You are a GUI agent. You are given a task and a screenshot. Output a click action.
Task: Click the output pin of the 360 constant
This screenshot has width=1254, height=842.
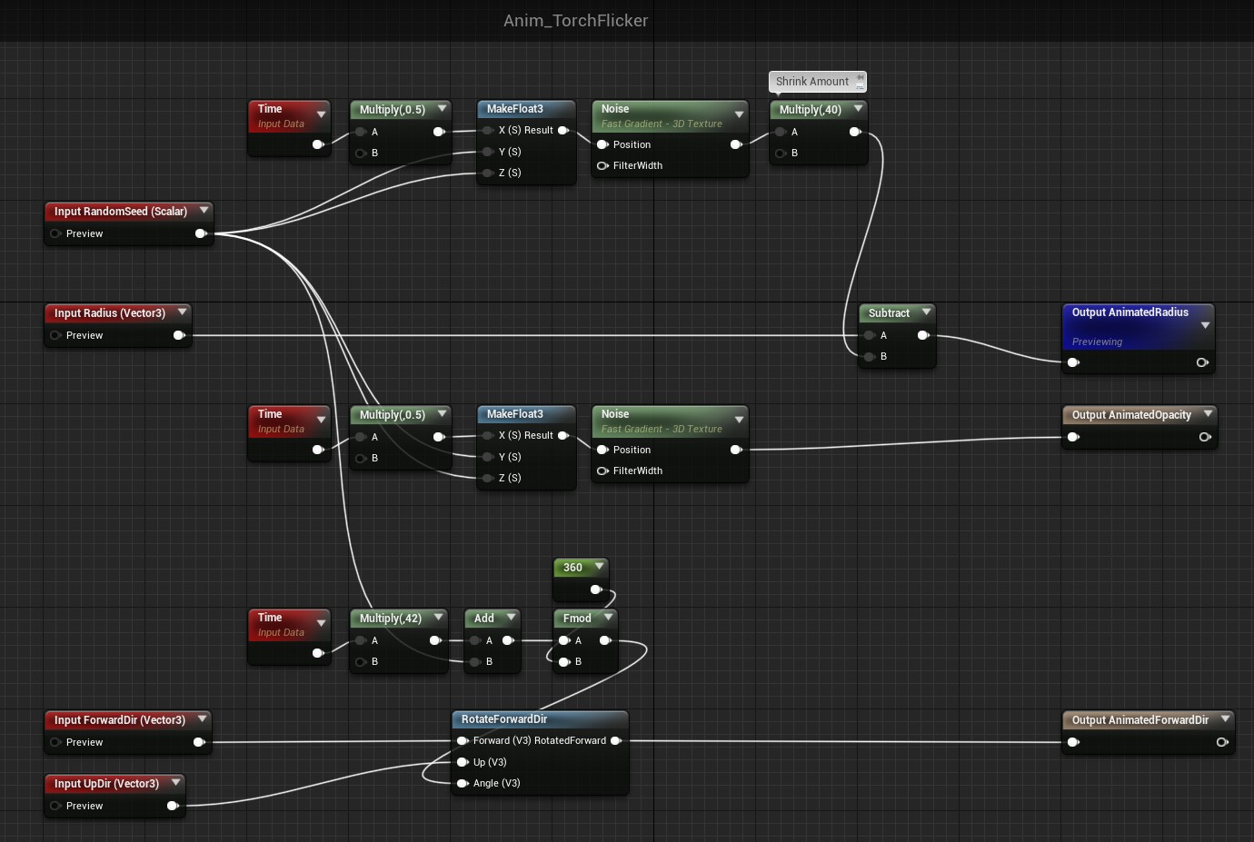(x=596, y=589)
